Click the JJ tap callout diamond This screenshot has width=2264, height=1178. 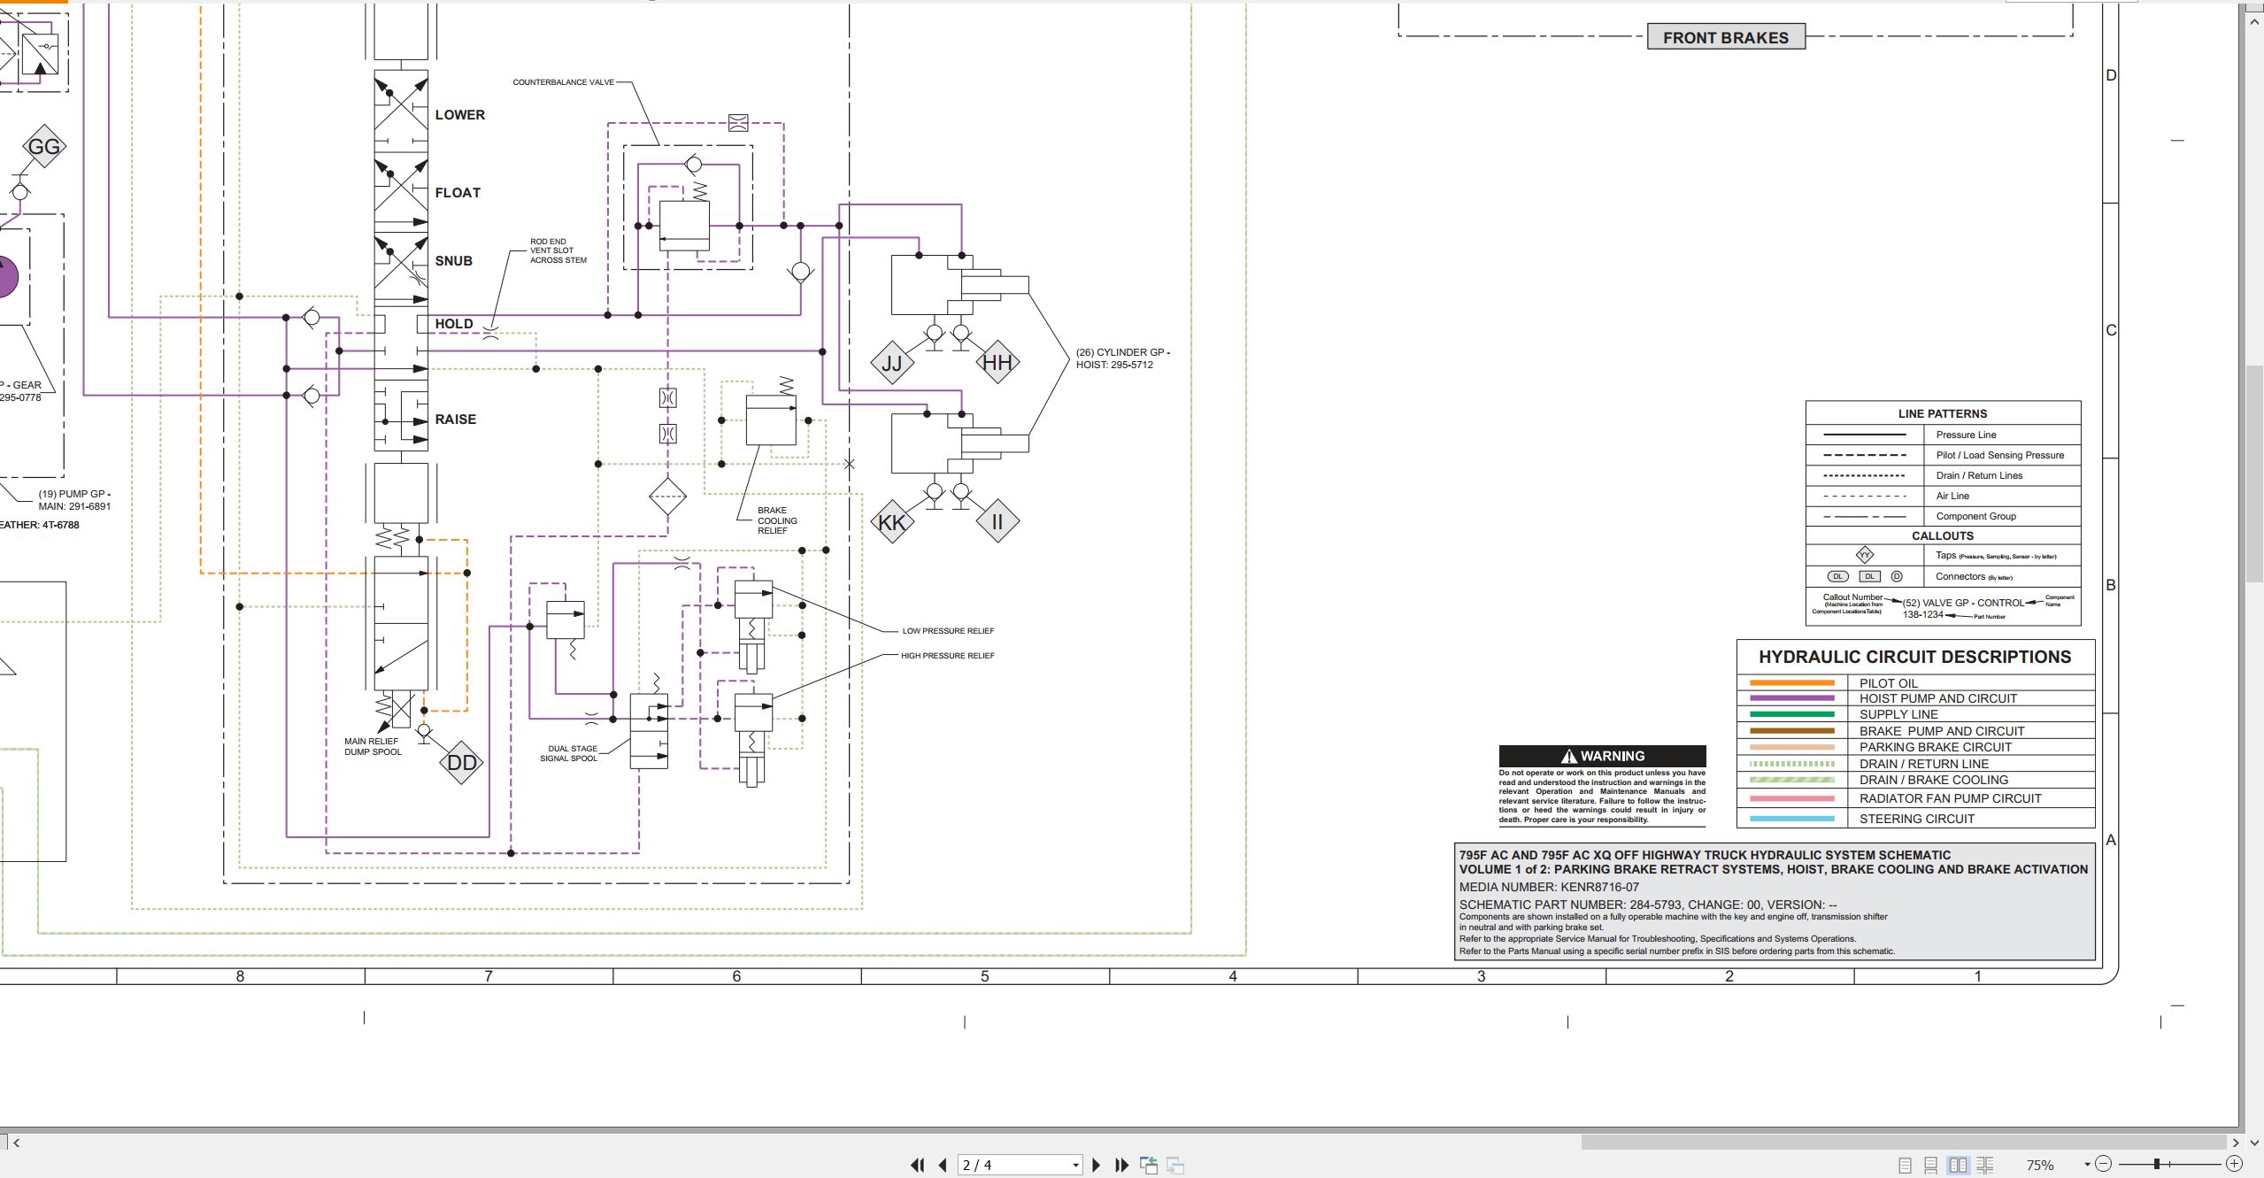point(891,362)
